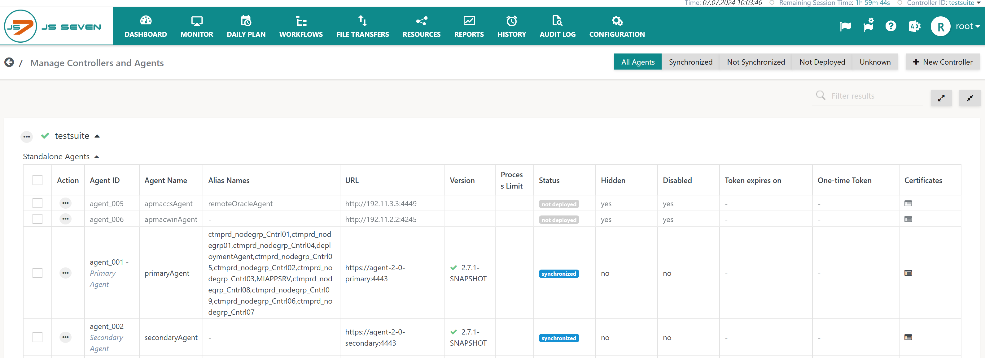Click the Agent ID column header
985x358 pixels.
click(x=105, y=180)
